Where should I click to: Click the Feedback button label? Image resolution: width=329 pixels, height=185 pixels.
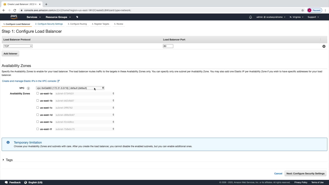[x=15, y=182]
